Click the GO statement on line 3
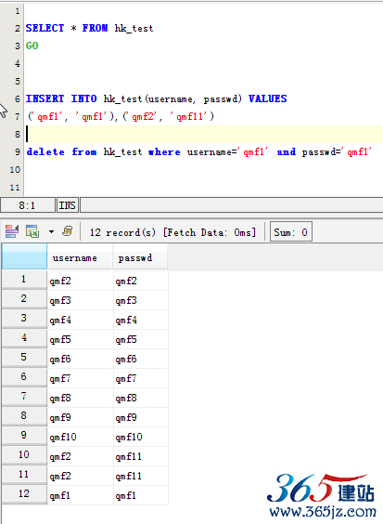 (32, 46)
